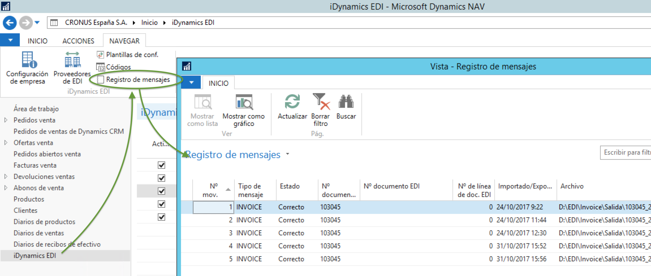This screenshot has width=651, height=276.
Task: Open the Registro de mensajes title dropdown arrow
Action: [288, 154]
